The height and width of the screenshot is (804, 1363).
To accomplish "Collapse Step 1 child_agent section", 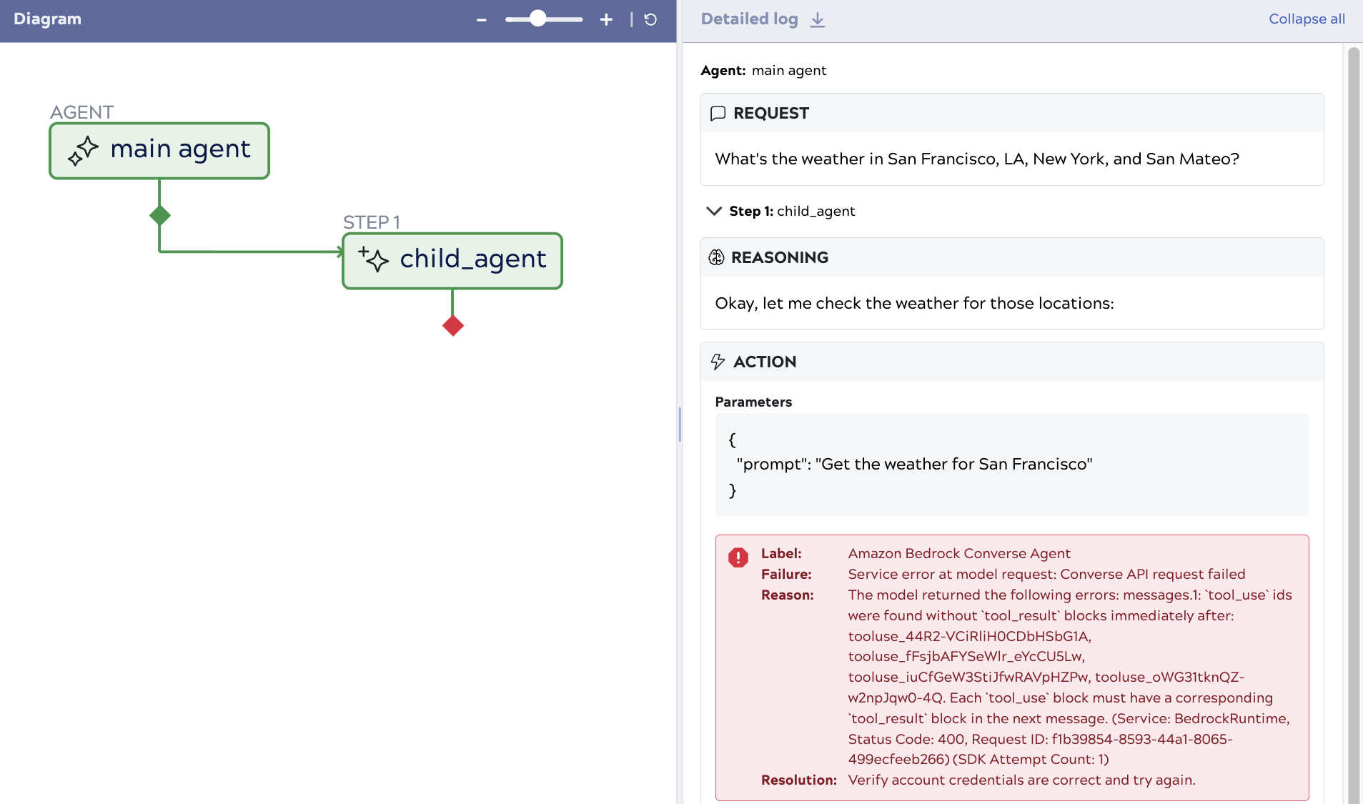I will click(713, 211).
